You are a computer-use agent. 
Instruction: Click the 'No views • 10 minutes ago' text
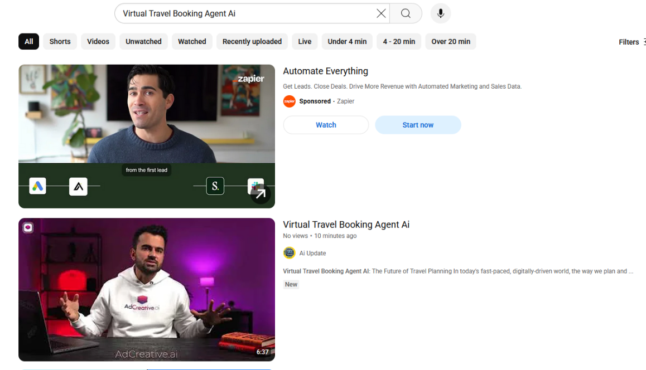320,236
